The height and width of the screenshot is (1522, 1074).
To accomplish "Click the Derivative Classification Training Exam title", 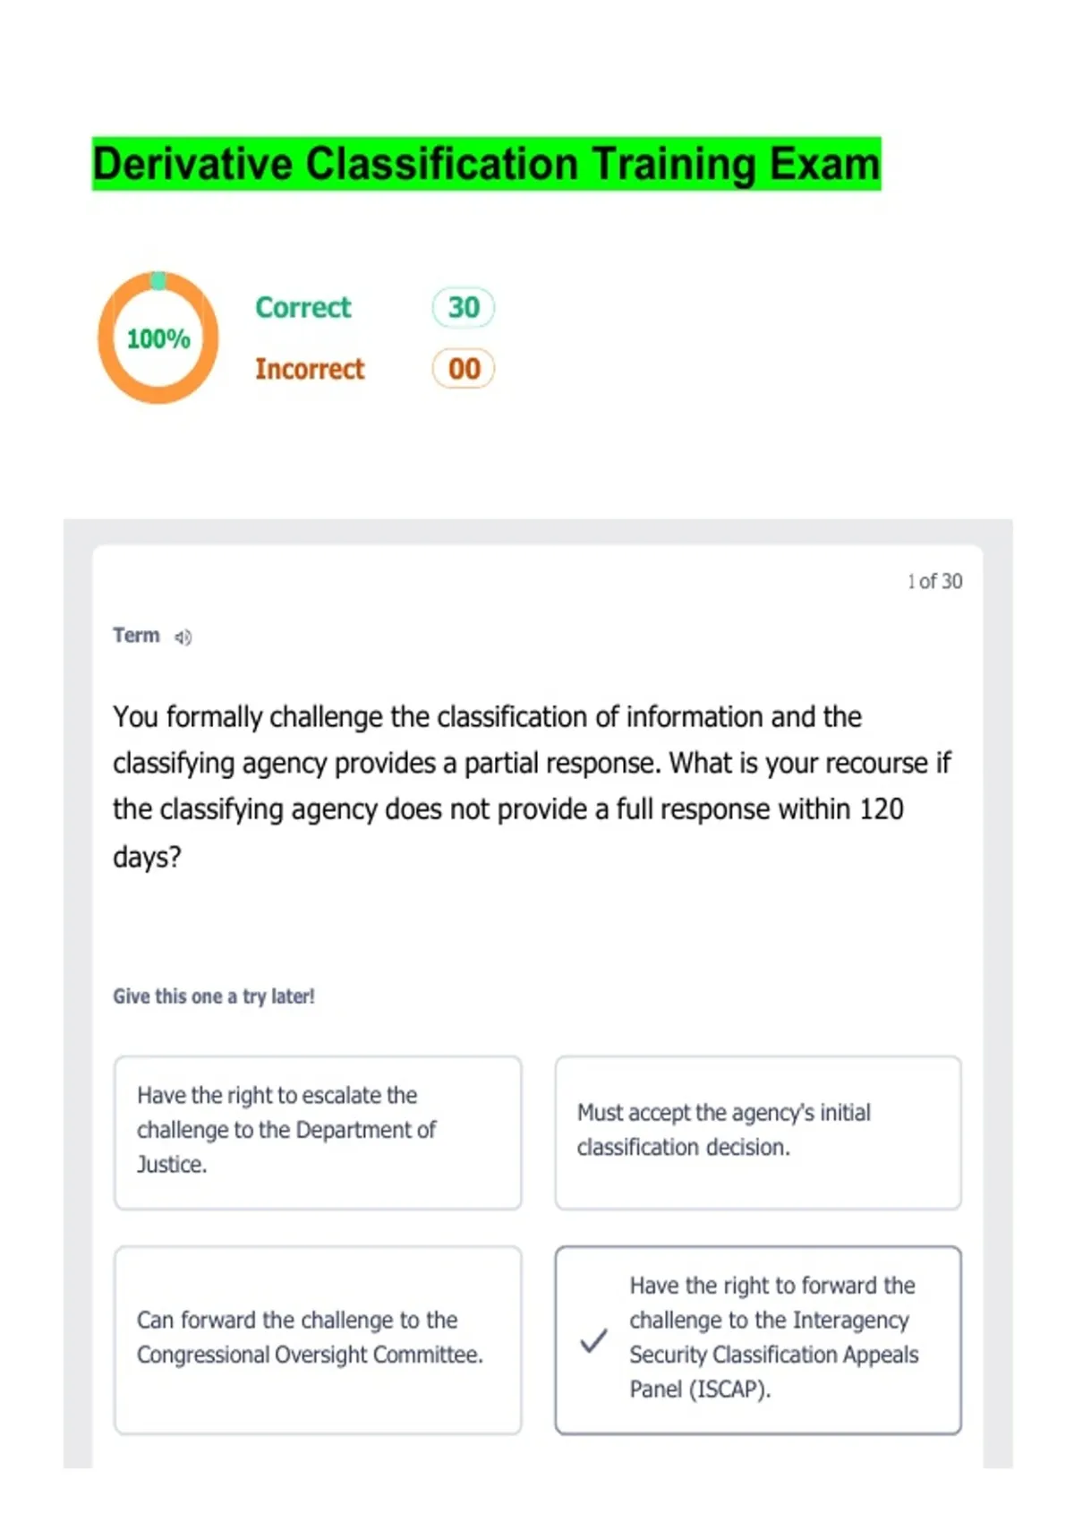I will tap(486, 165).
